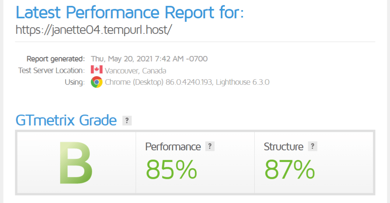Click the Test Server Location label
Viewport: 390px width, 203px height.
click(x=51, y=71)
